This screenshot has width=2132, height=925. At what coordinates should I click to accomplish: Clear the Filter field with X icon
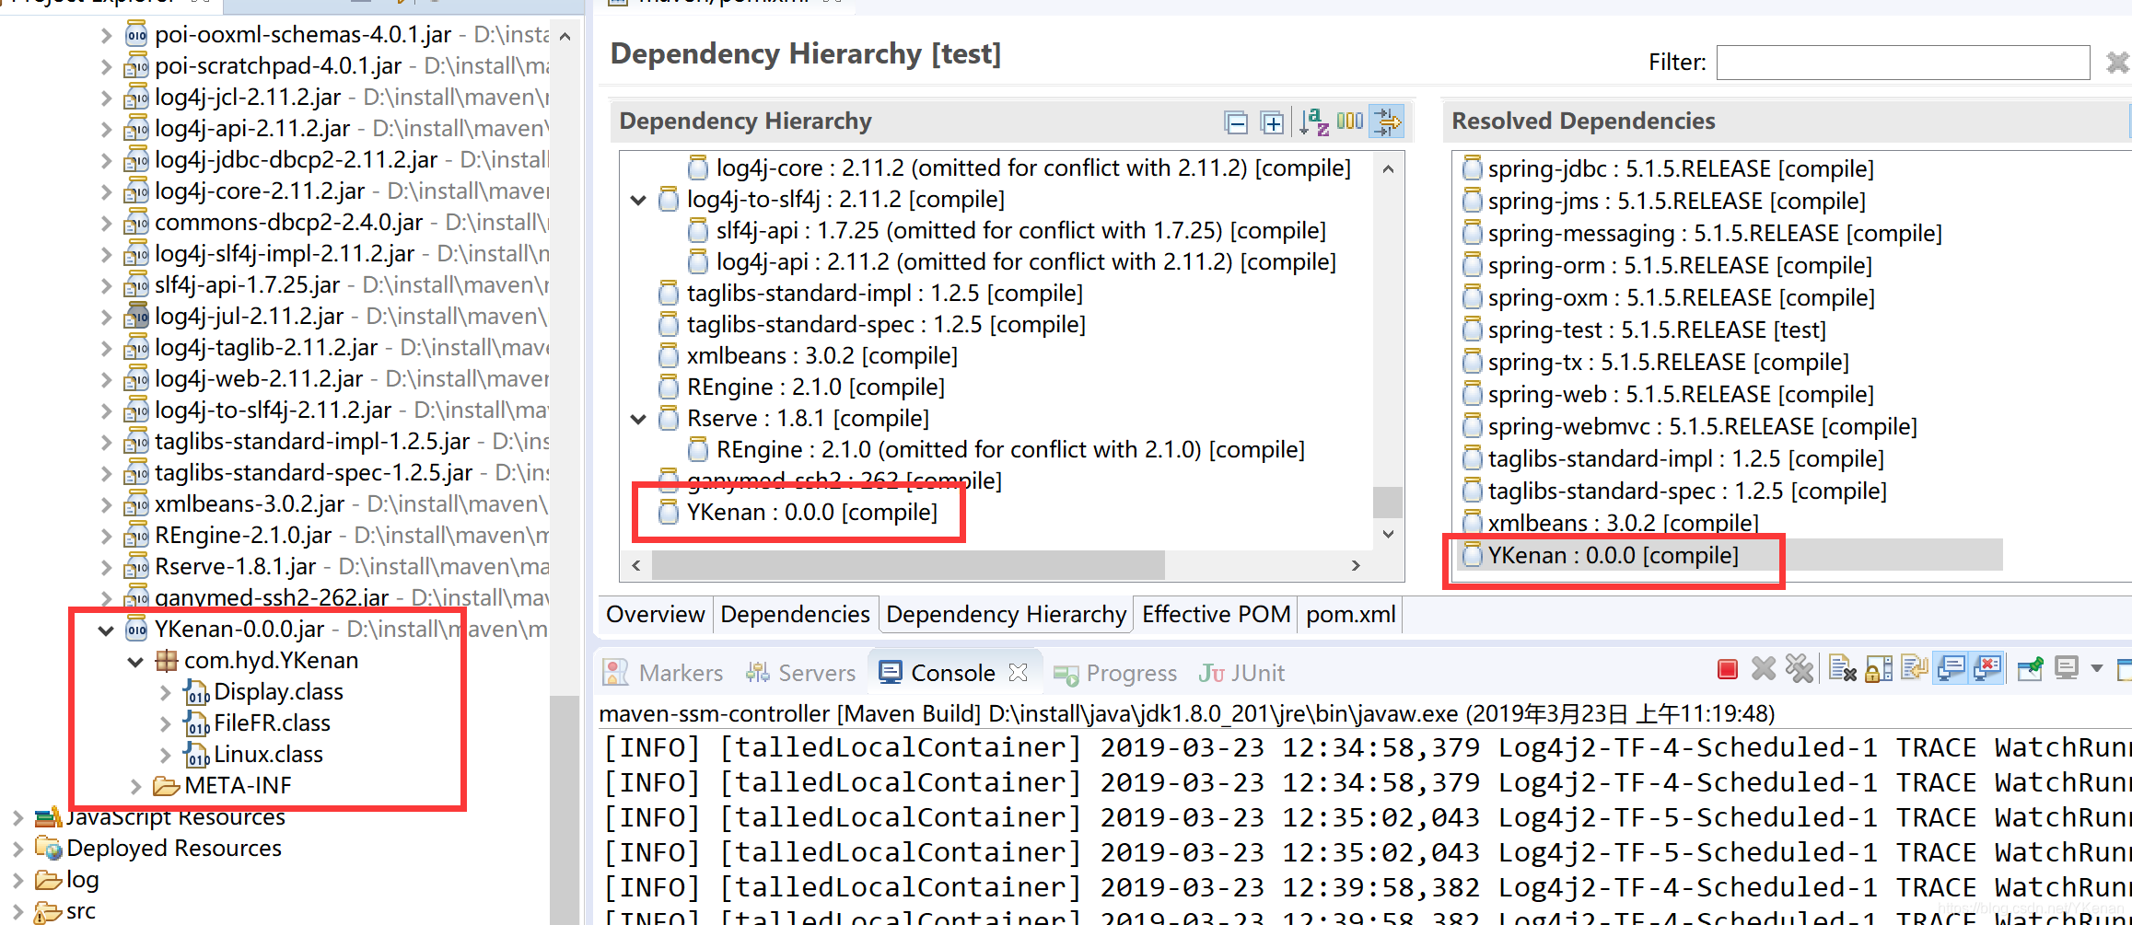click(2117, 62)
